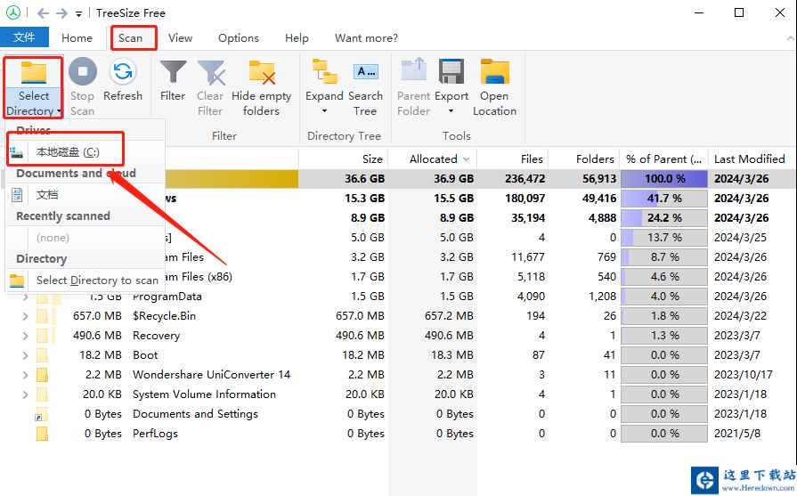Open quick access toolbar customize arrow
This screenshot has width=797, height=496.
point(78,14)
